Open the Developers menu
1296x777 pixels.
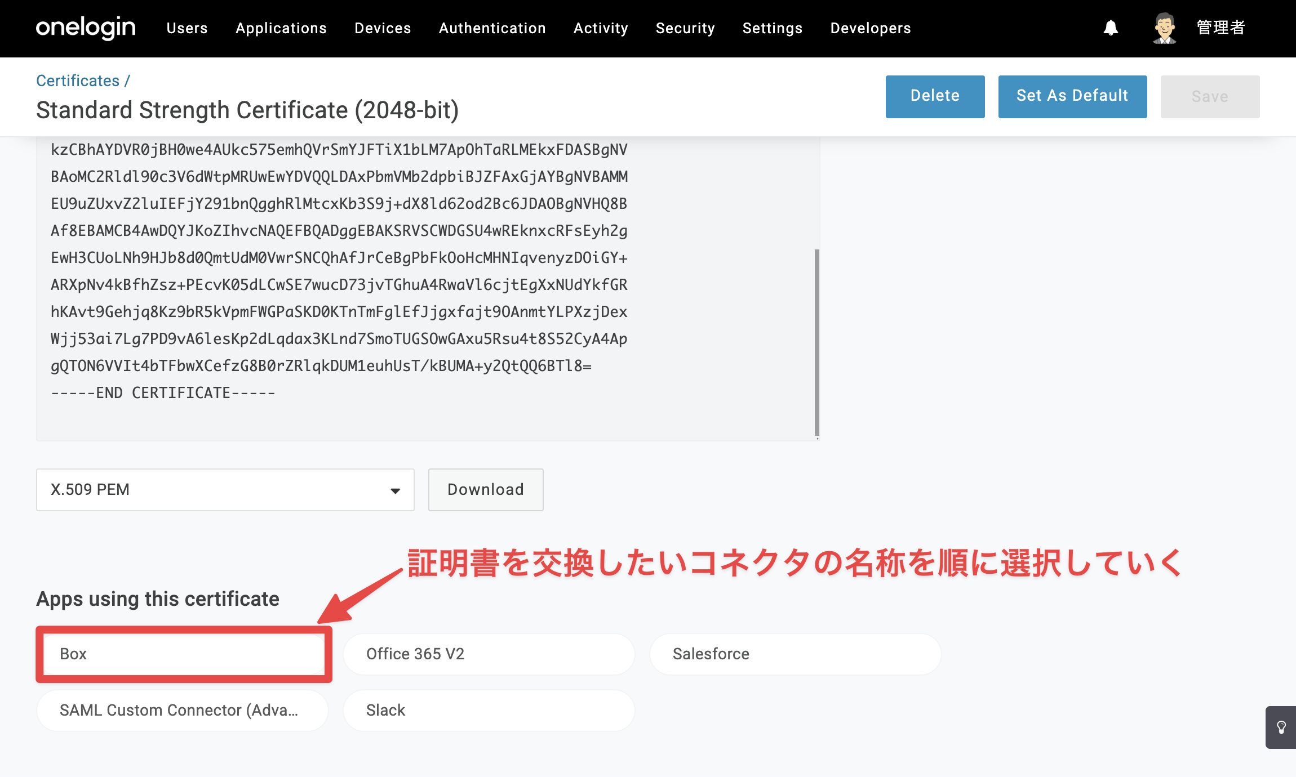pos(871,28)
